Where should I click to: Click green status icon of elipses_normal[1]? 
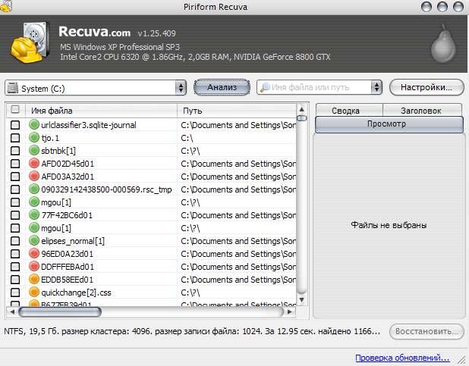[x=34, y=241]
